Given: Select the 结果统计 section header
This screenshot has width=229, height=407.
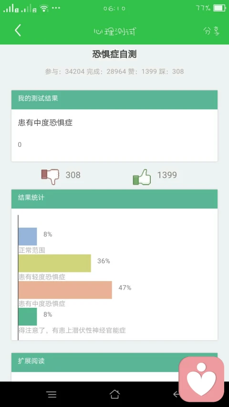Looking at the screenshot, I should (114, 199).
